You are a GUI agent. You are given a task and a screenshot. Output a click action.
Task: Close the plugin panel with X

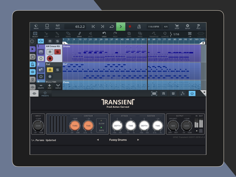[x=204, y=92]
